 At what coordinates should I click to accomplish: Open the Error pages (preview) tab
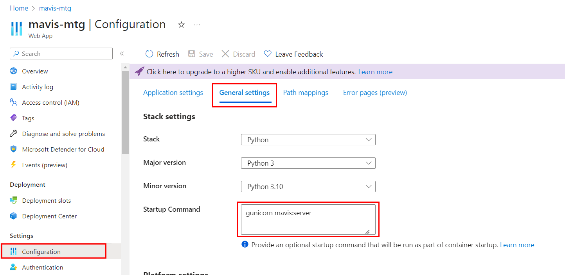tap(375, 93)
